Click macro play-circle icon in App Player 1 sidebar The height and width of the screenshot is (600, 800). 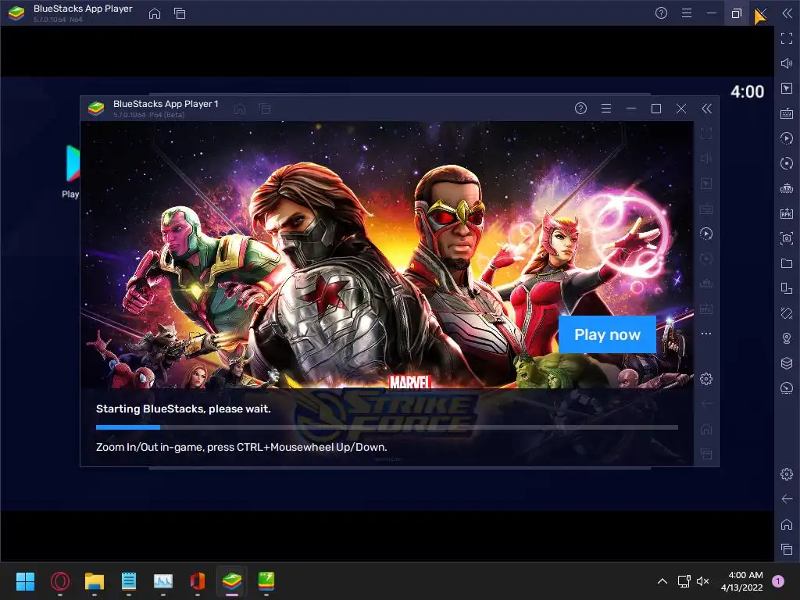pos(706,234)
